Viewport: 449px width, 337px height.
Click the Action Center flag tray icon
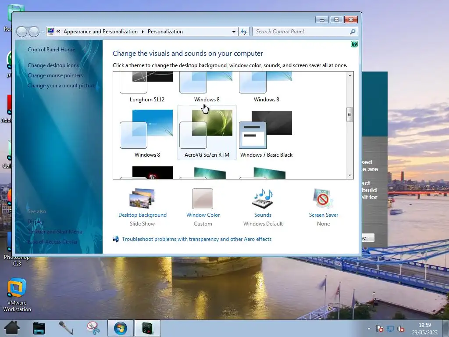[379, 329]
